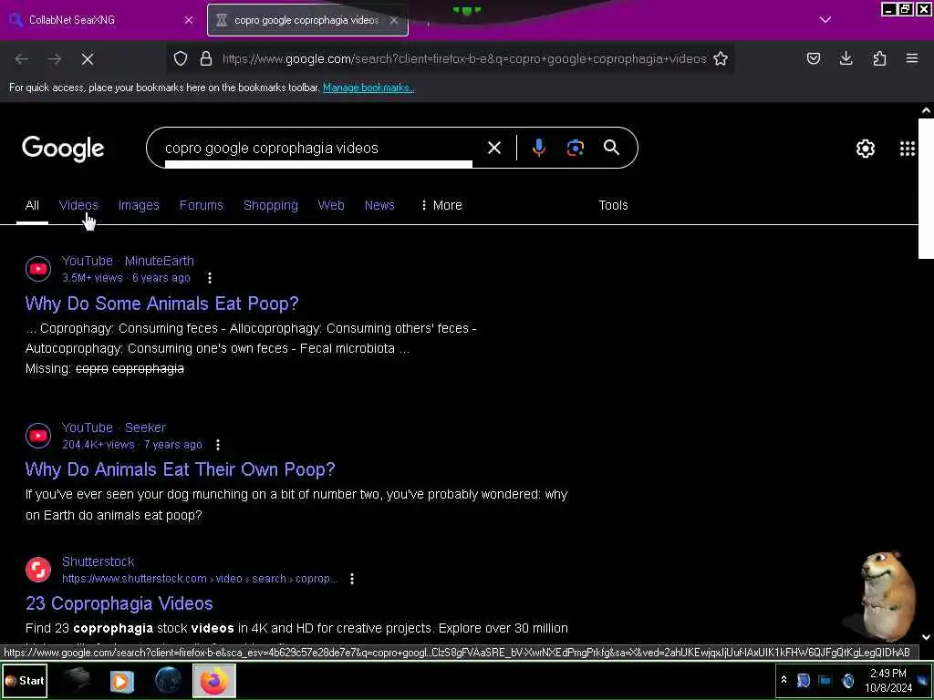
Task: Go back to the previous page
Action: [x=22, y=59]
